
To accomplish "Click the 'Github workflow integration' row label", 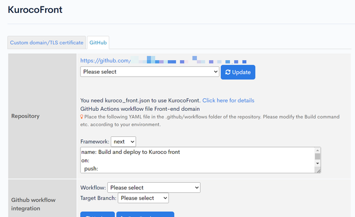I will [x=33, y=204].
